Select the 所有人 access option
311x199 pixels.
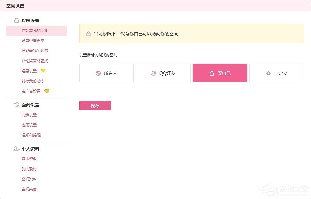click(106, 73)
